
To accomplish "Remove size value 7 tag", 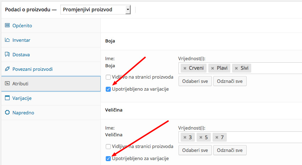I will tap(217, 137).
